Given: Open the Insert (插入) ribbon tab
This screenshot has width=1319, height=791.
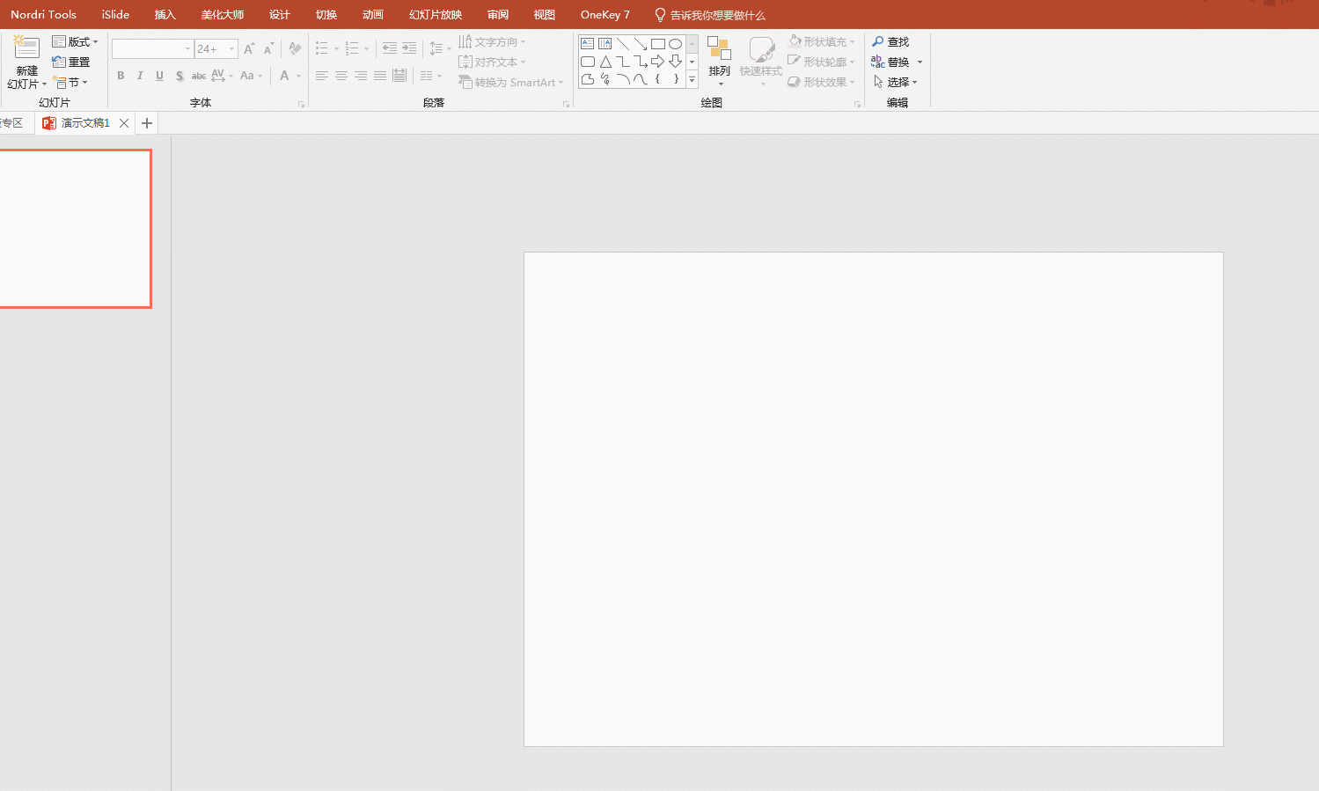Looking at the screenshot, I should pos(165,15).
